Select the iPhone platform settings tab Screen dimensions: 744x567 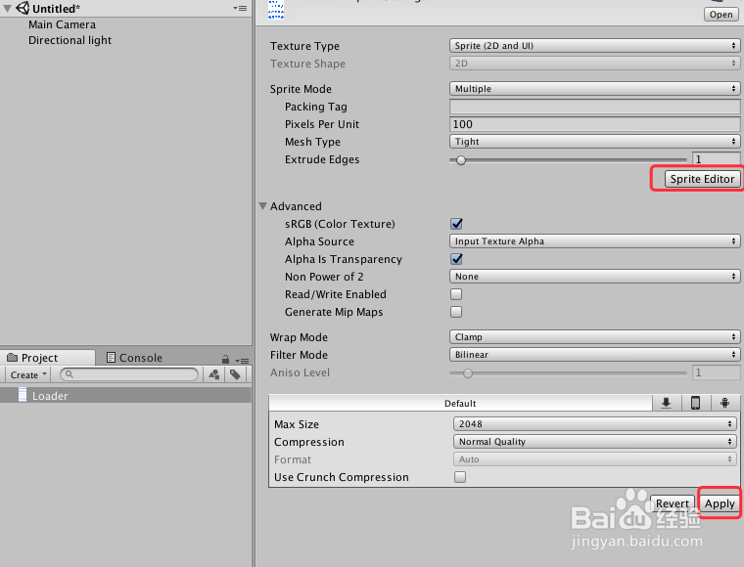tap(696, 403)
